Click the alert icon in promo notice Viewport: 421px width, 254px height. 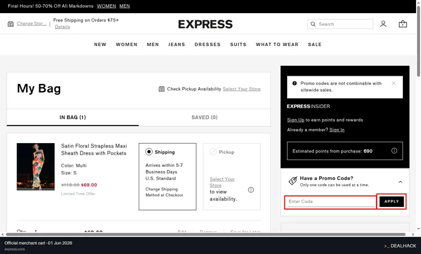pos(294,83)
